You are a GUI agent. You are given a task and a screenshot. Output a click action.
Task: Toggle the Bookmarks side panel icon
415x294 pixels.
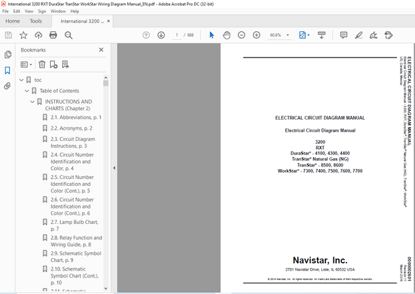7,70
